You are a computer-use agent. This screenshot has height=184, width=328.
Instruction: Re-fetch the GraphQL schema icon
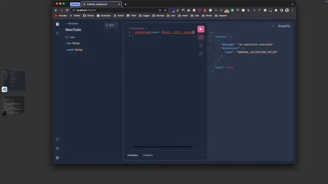57,140
